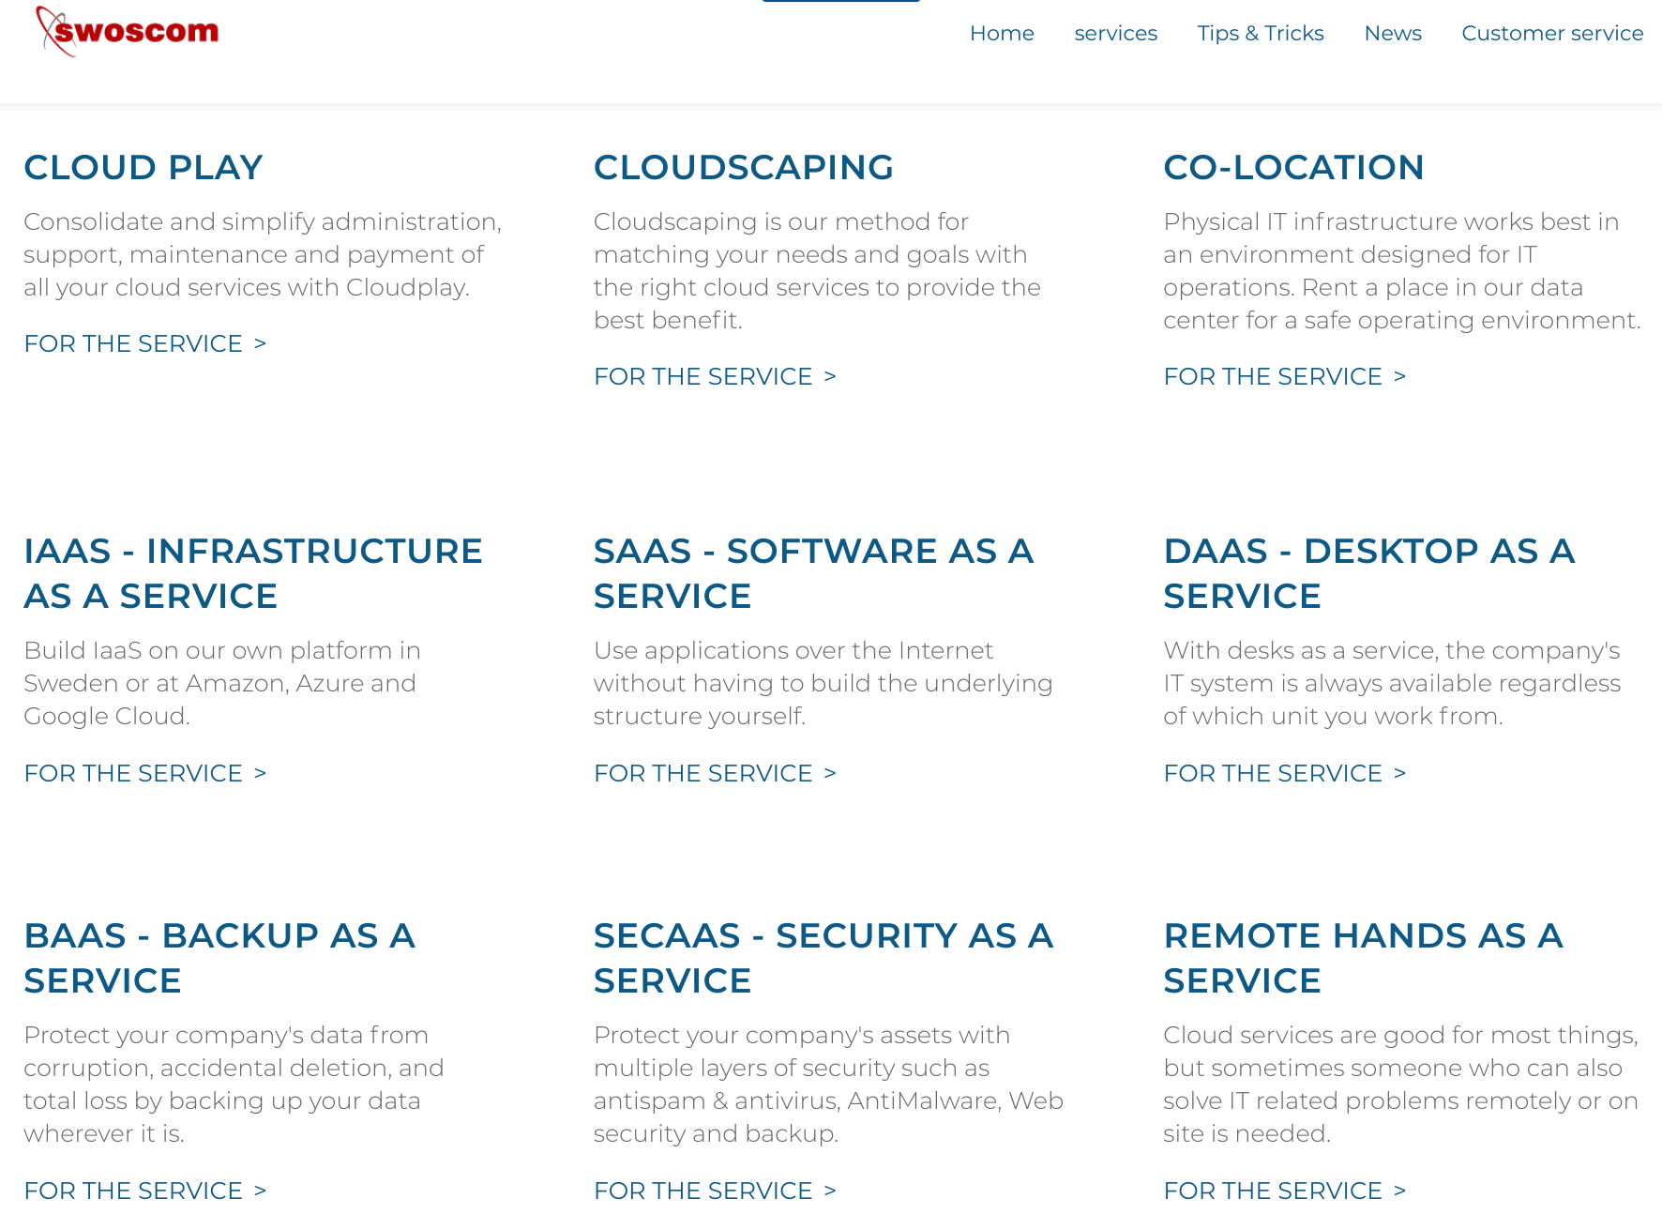Click the 'Protect your company's assets' text
The width and height of the screenshot is (1662, 1229).
coord(828,1085)
